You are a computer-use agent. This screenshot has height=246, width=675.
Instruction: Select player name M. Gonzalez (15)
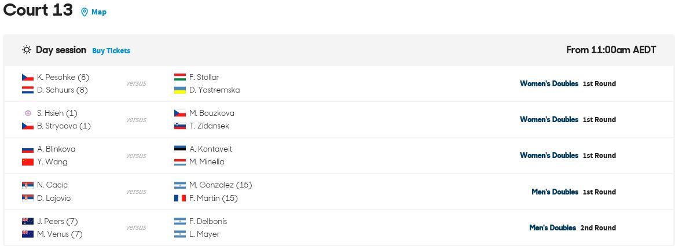coord(221,185)
